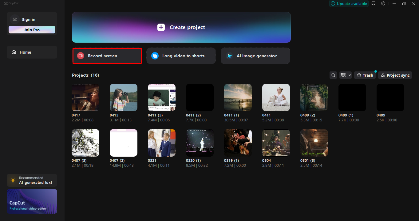
Task: Click the Long video to shorts icon
Action: click(155, 56)
